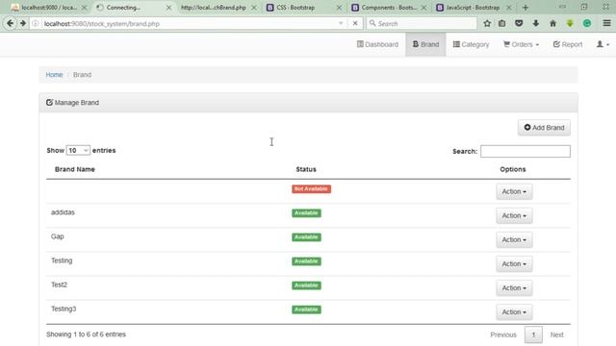Open the Category nav item
Image resolution: width=616 pixels, height=346 pixels.
(x=471, y=44)
